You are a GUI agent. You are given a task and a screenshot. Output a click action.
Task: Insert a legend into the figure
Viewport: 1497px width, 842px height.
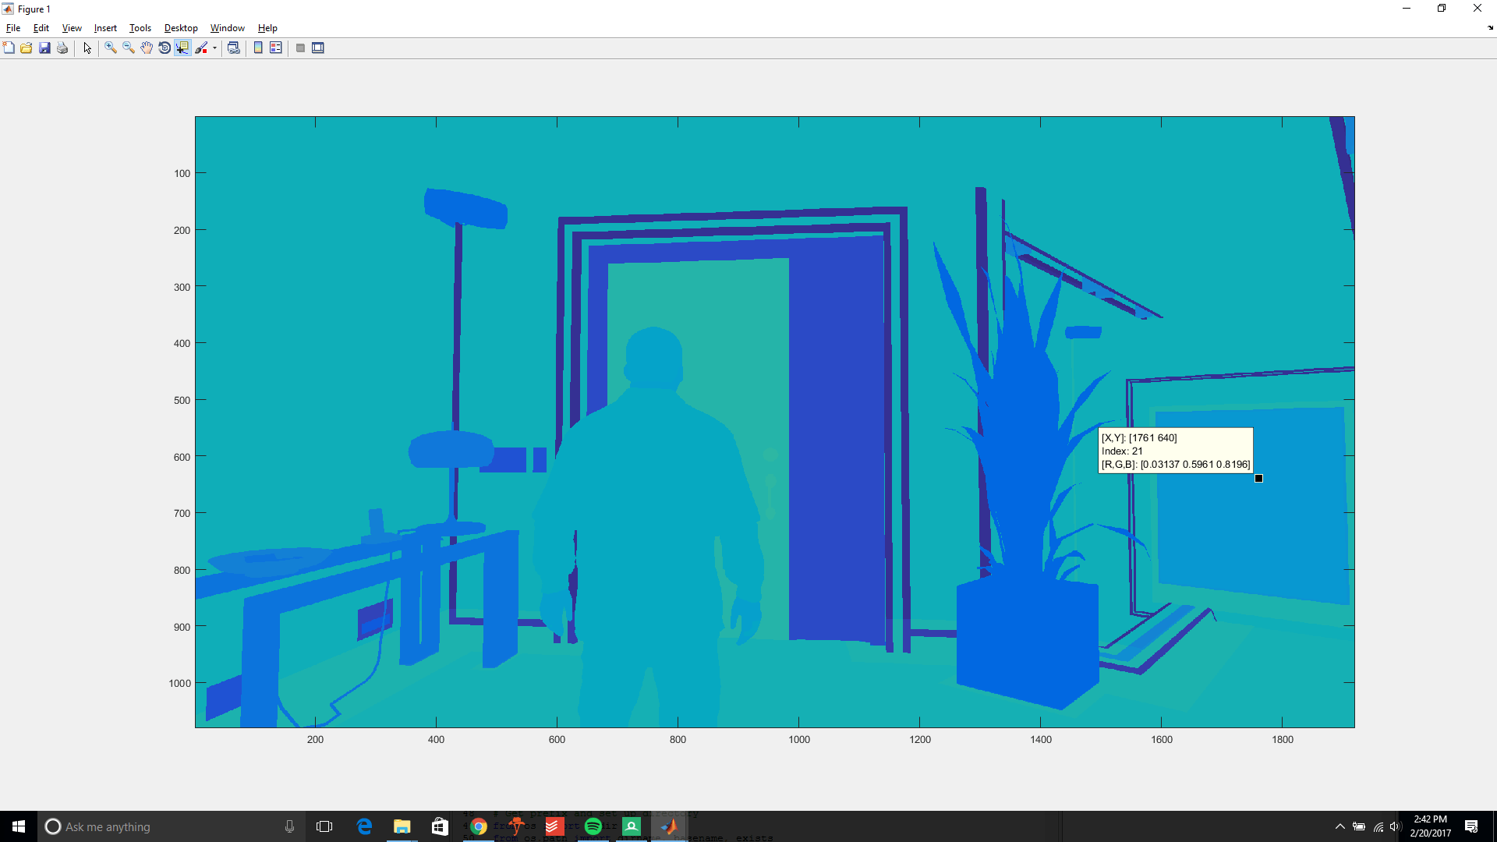coord(276,48)
